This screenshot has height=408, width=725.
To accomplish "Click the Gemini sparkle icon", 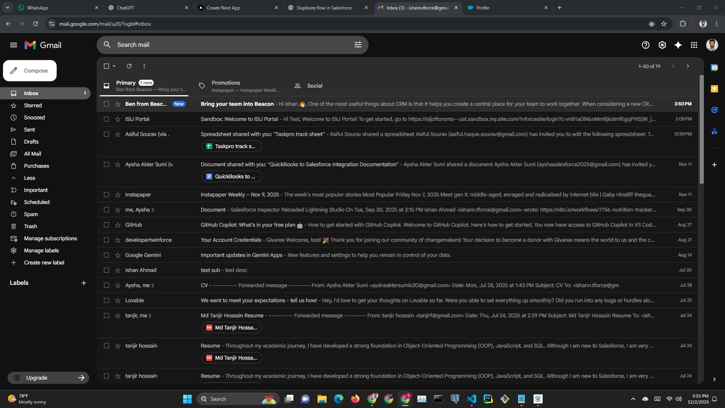I will click(x=678, y=45).
